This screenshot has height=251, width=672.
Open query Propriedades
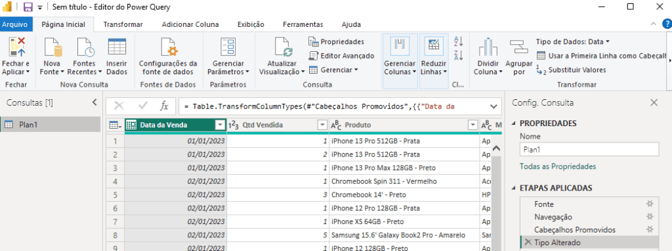336,41
